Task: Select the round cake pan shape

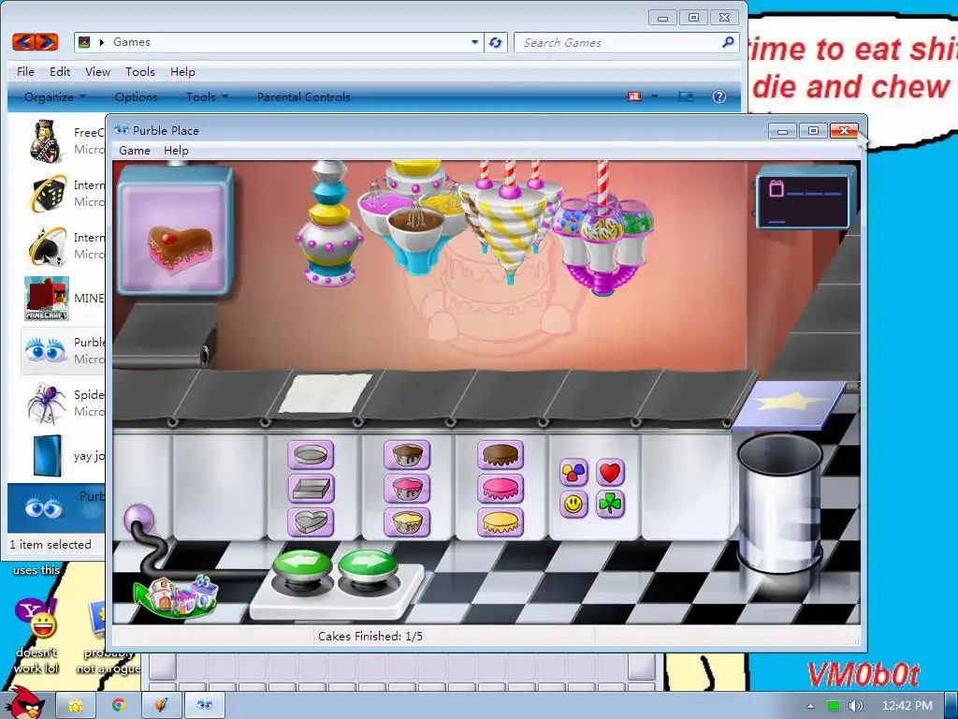Action: point(311,456)
